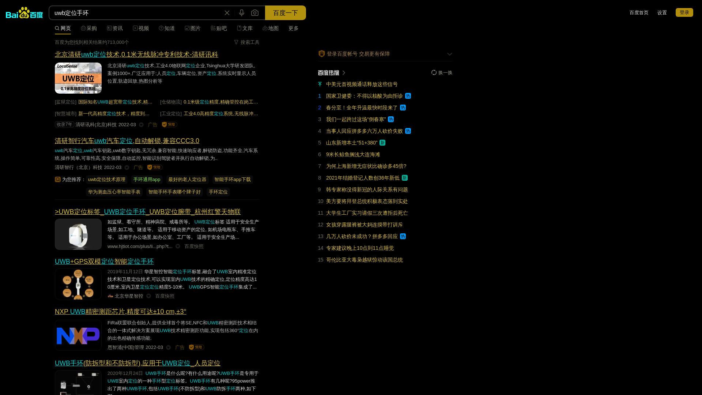702x395 pixels.
Task: Open sublink 新一代高精度定位技术
Action: click(114, 114)
